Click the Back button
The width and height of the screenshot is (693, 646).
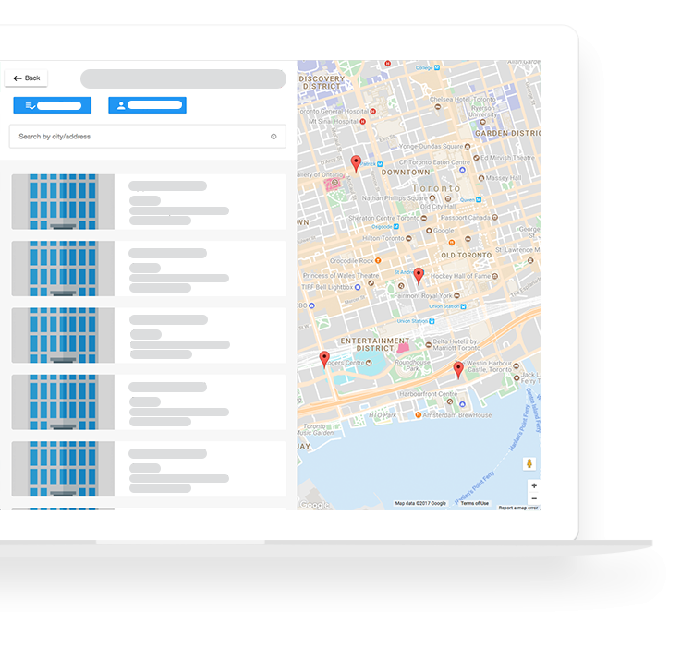[x=26, y=78]
